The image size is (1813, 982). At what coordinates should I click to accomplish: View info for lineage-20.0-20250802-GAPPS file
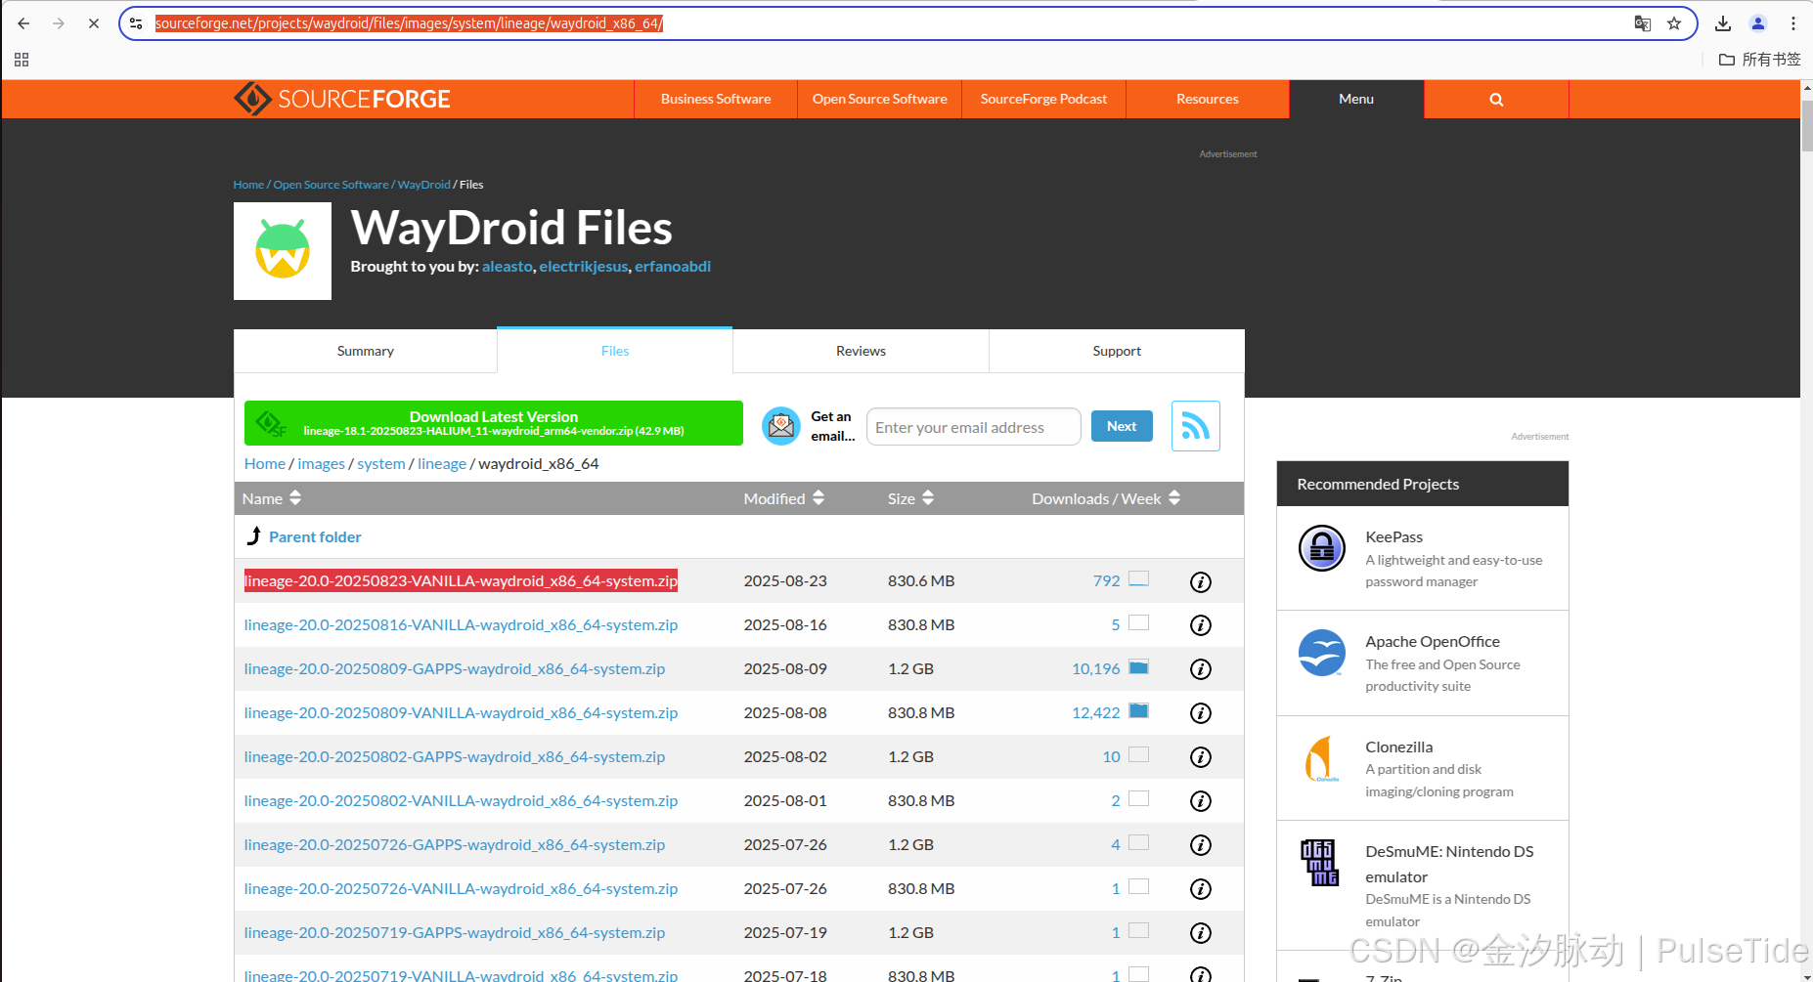(x=1201, y=757)
